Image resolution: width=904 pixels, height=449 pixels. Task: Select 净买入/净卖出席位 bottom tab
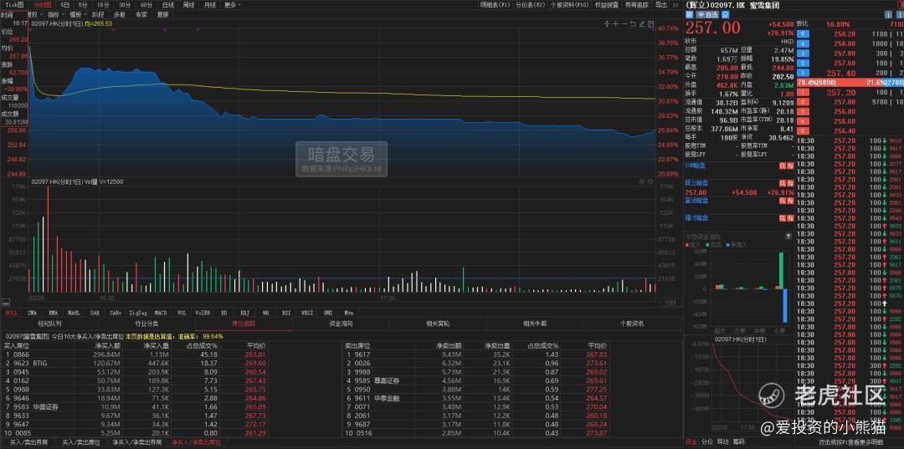coord(196,442)
